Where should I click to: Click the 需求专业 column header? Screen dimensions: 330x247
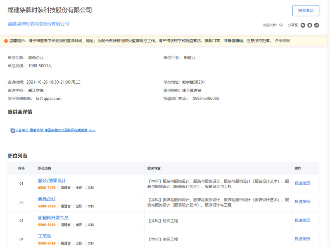pyautogui.click(x=154, y=168)
